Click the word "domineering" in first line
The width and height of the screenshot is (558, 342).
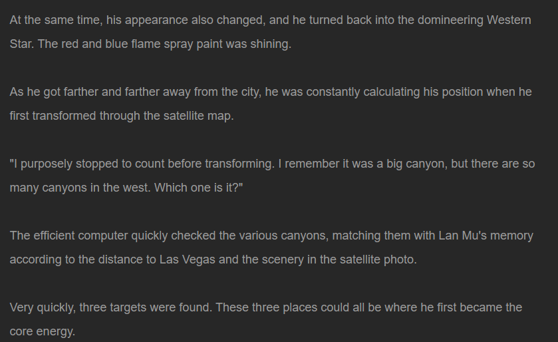point(450,20)
